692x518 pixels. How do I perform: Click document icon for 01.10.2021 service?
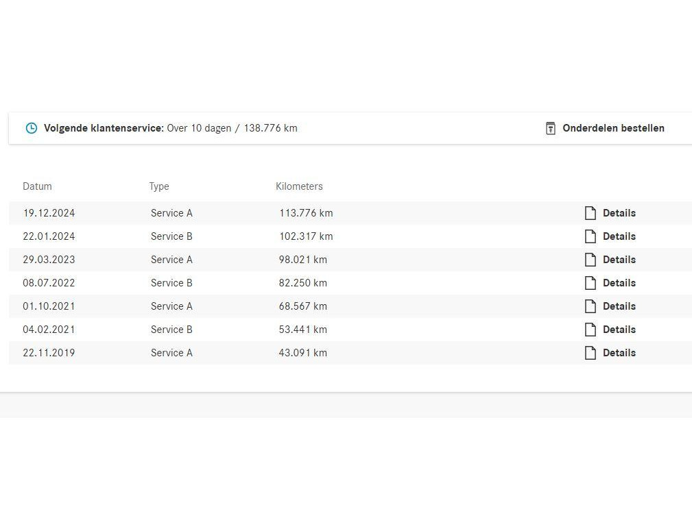click(590, 306)
